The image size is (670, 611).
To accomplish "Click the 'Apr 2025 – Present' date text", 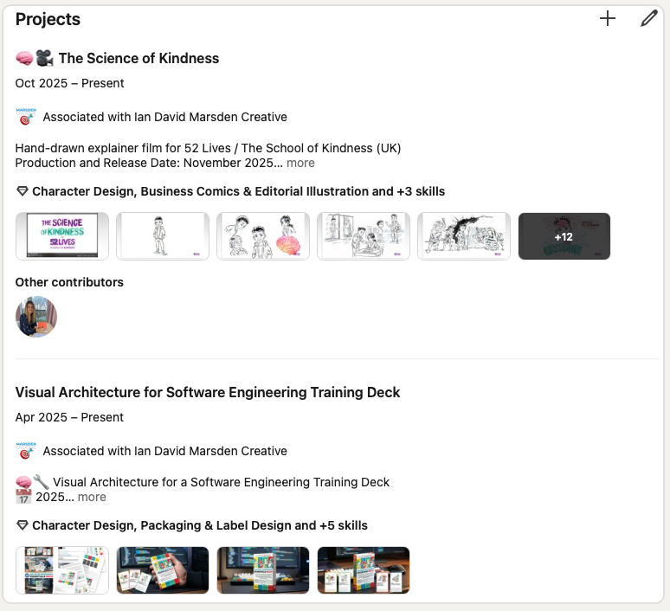I will pyautogui.click(x=69, y=417).
